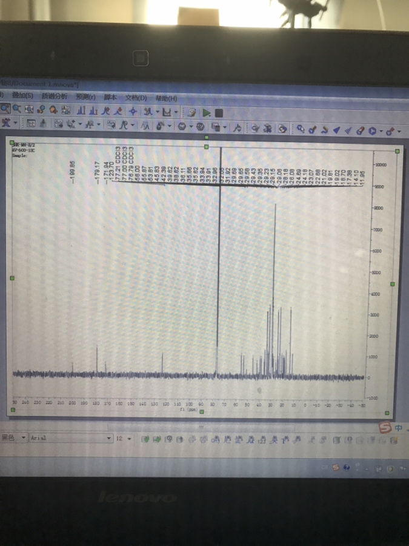Open 叠加(S) menu
This screenshot has height=546, width=409.
click(x=22, y=95)
